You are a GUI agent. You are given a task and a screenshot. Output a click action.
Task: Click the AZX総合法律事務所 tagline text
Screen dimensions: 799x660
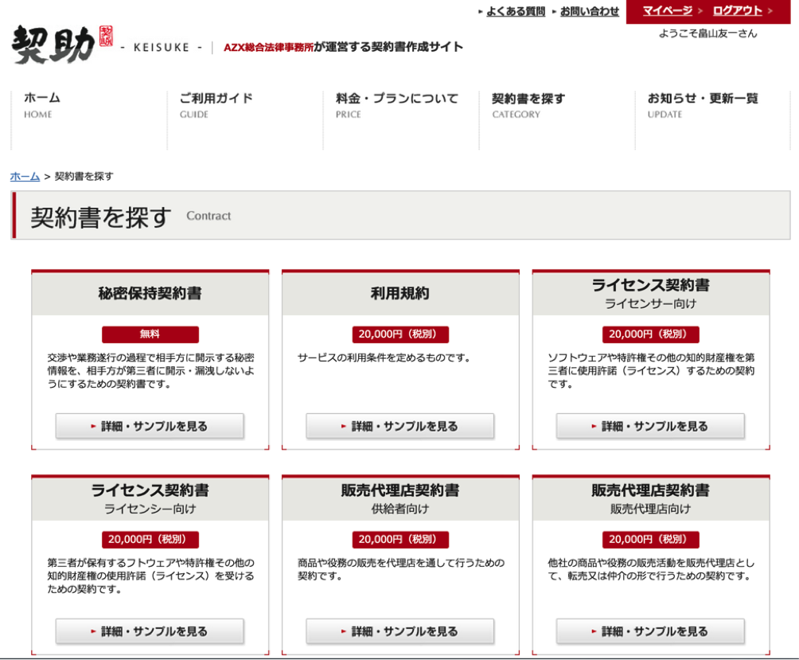(x=343, y=47)
